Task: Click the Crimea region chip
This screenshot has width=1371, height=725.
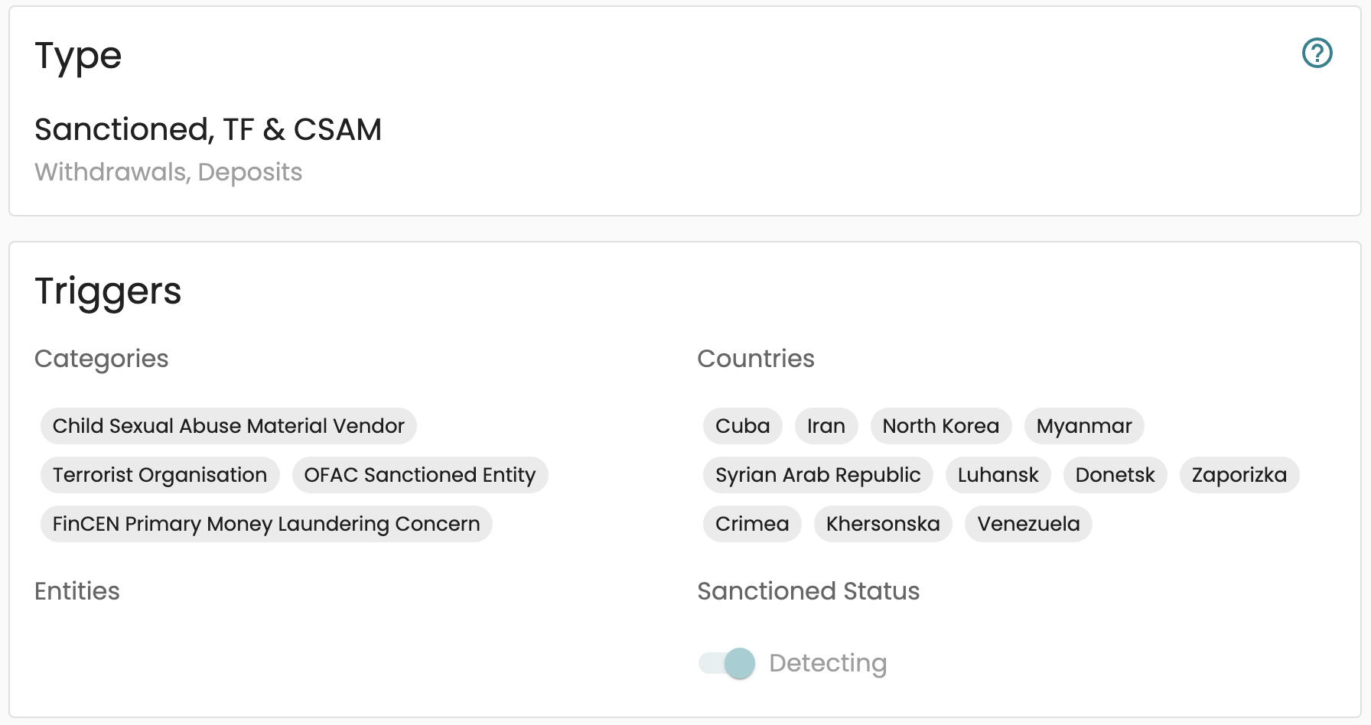Action: pos(751,524)
